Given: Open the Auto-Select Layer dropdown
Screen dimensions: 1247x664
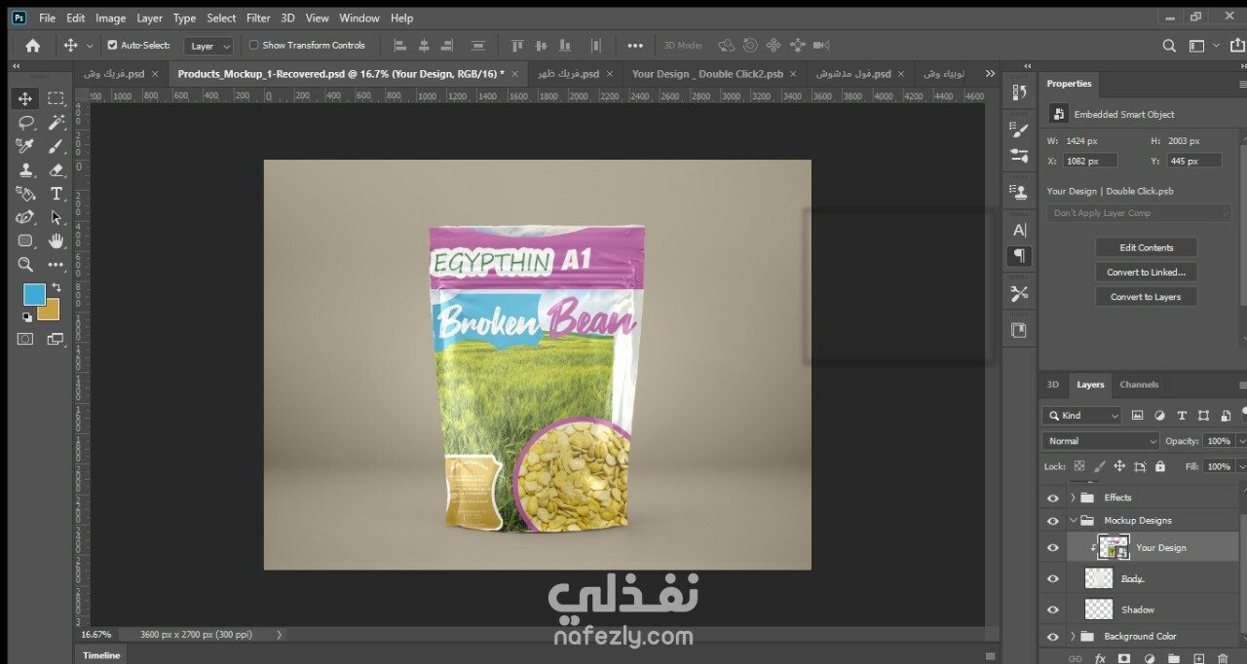Looking at the screenshot, I should click(209, 46).
